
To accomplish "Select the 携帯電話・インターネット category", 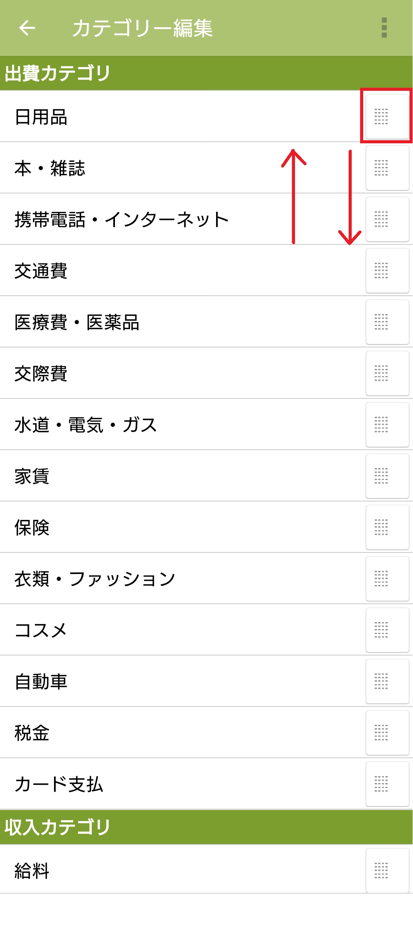I will click(122, 220).
